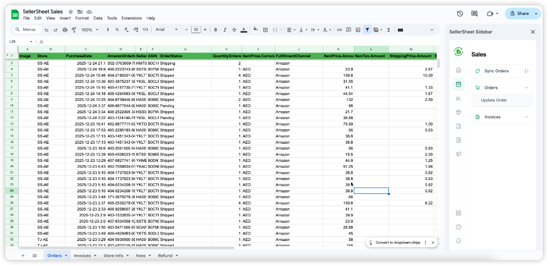This screenshot has height=265, width=548.
Task: Open the 123 more formats menu
Action: point(146,30)
